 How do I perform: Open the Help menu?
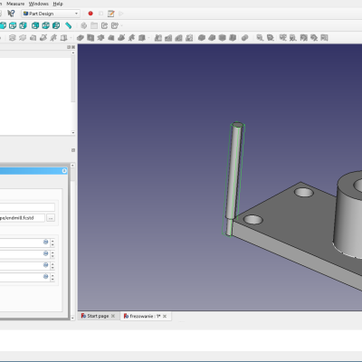(58, 4)
